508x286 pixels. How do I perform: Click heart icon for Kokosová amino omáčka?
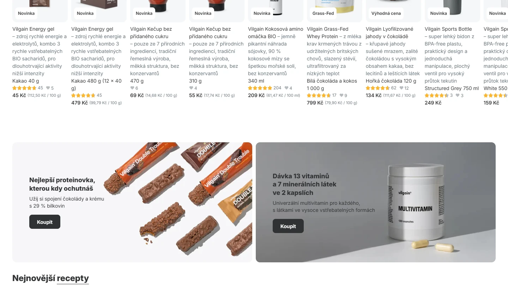coord(286,88)
